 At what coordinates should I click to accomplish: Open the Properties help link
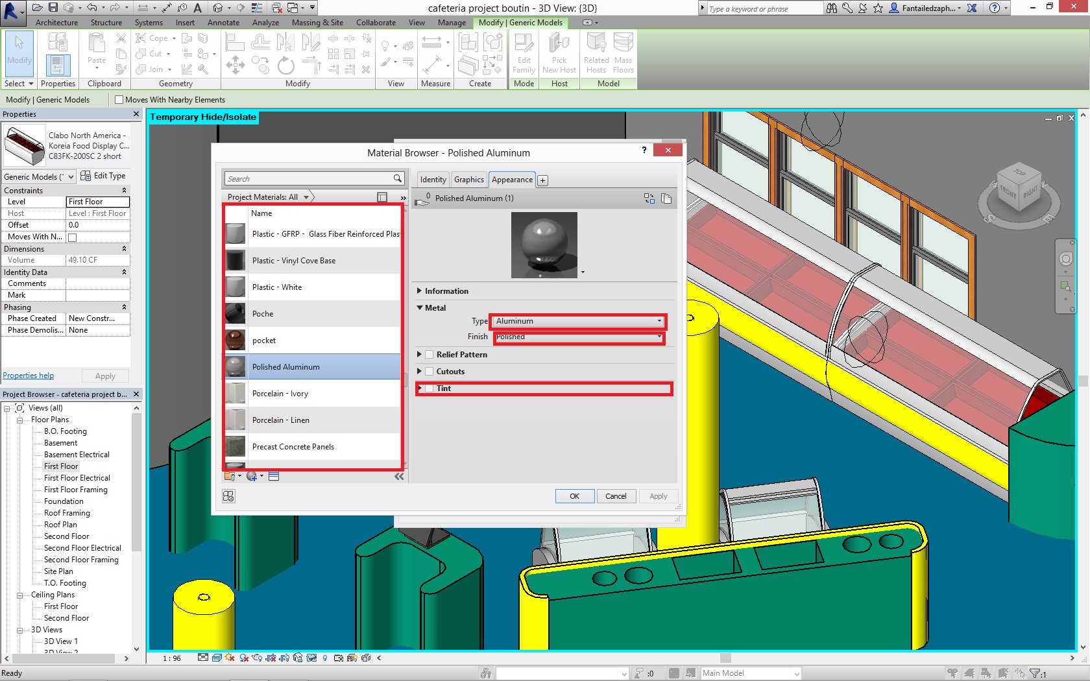coord(28,376)
